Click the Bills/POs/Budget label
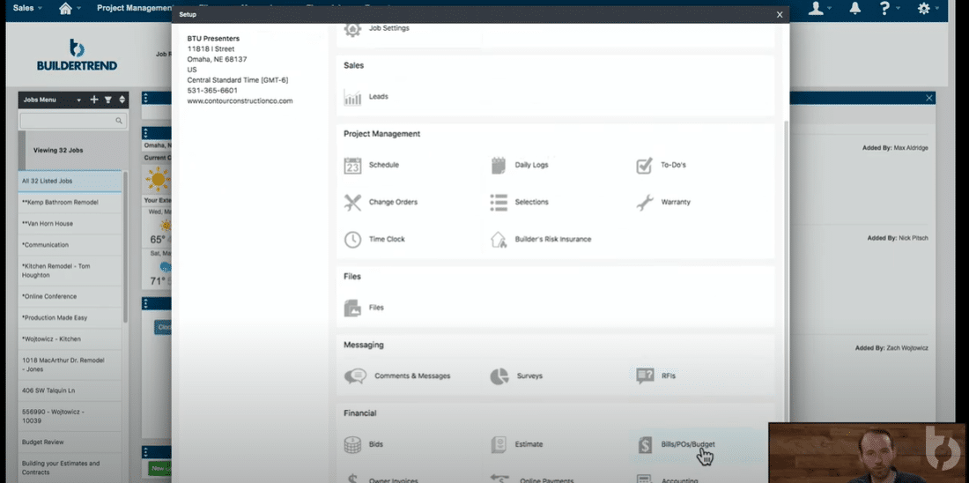Viewport: 969px width, 483px height. tap(688, 444)
